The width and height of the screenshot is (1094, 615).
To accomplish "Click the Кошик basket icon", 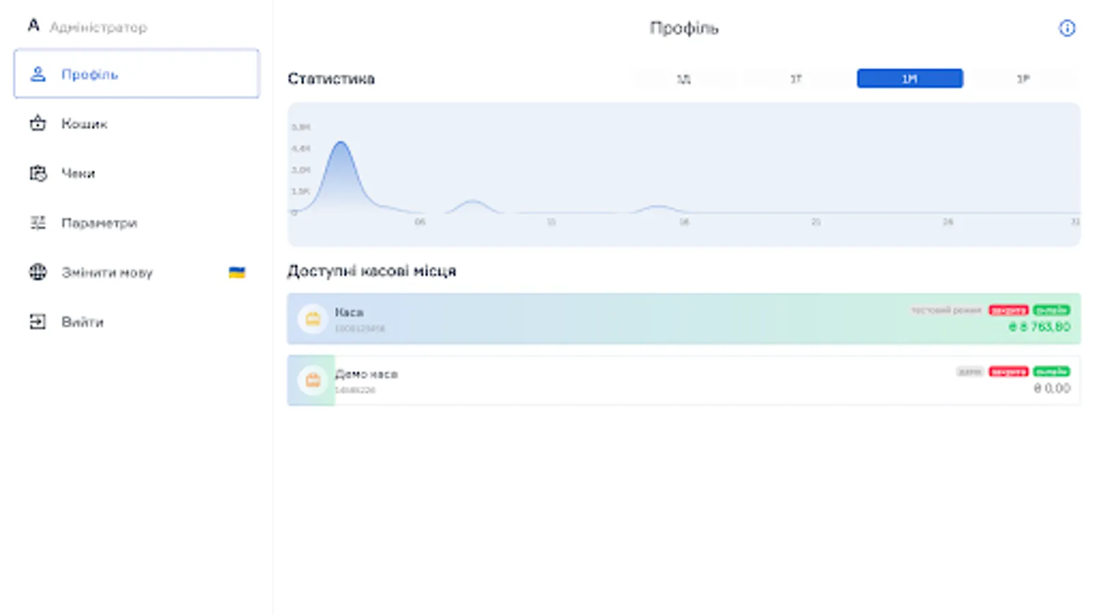I will pos(38,124).
